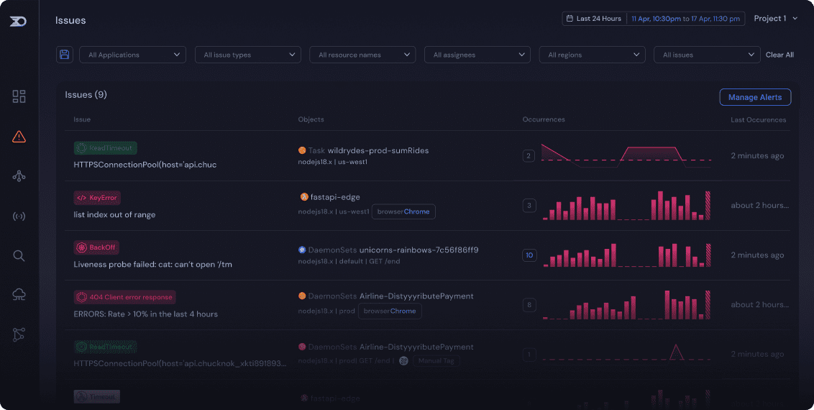Select the Last 24 Hours time range
The image size is (814, 410).
tap(595, 19)
